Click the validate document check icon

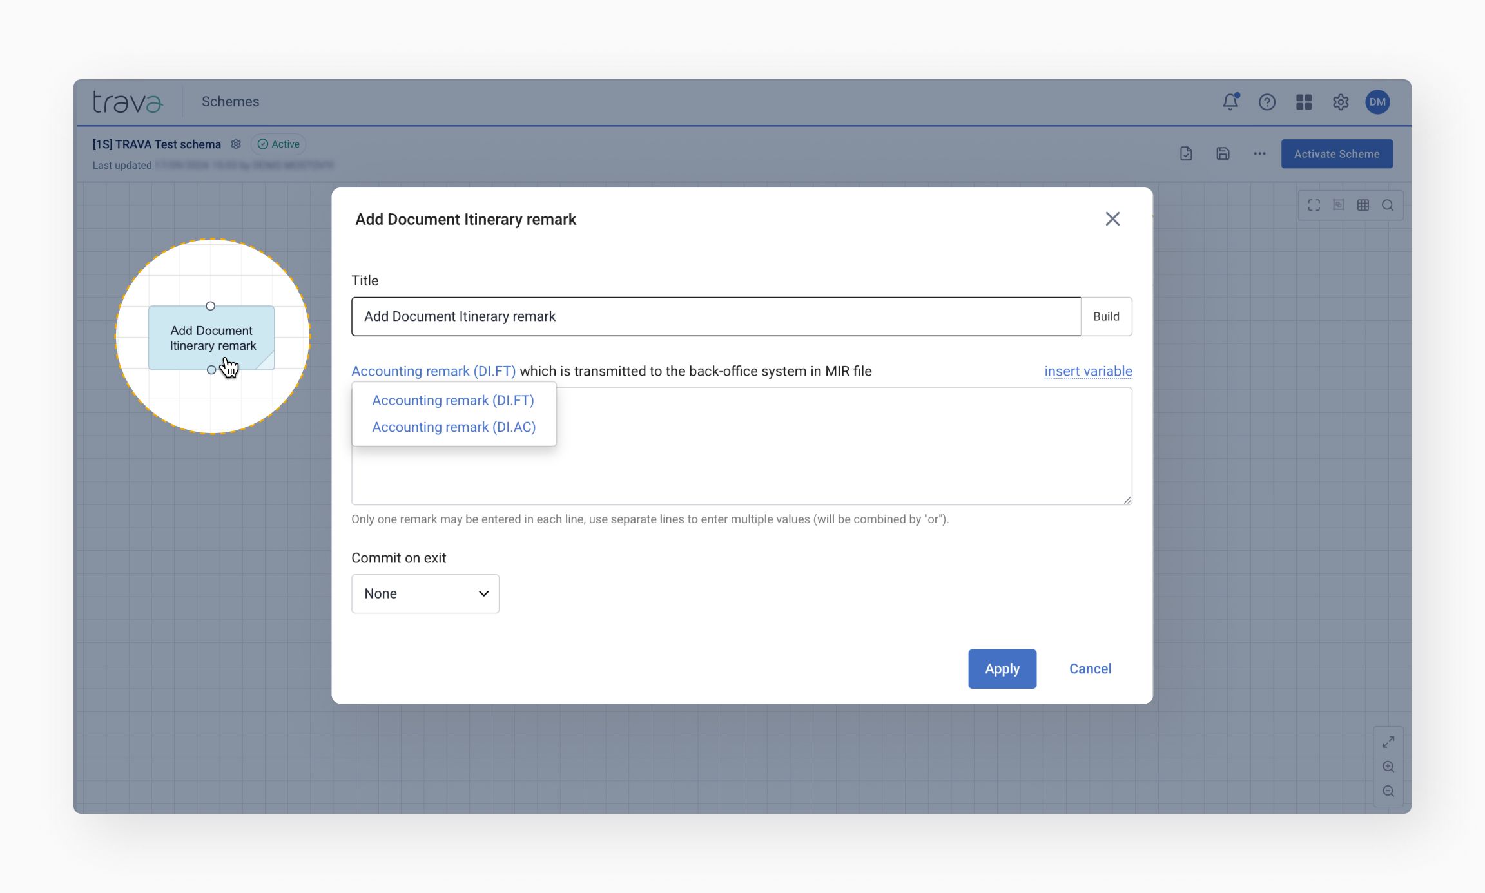pos(1186,153)
